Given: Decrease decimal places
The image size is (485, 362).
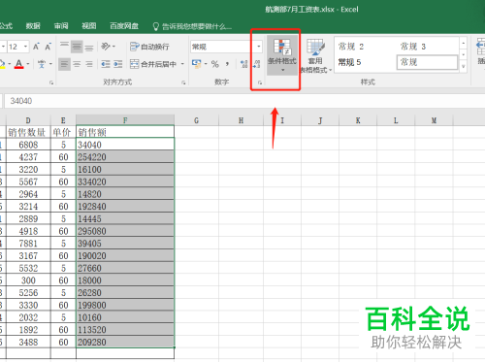Looking at the screenshot, I should [x=256, y=64].
